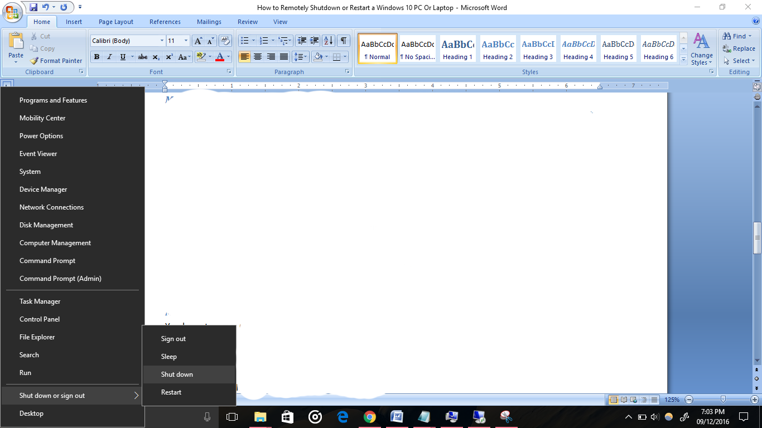Toggle Strikethrough formatting

click(x=143, y=57)
